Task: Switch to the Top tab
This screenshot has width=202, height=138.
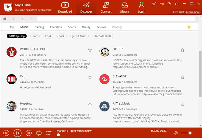Action: [x=12, y=27]
